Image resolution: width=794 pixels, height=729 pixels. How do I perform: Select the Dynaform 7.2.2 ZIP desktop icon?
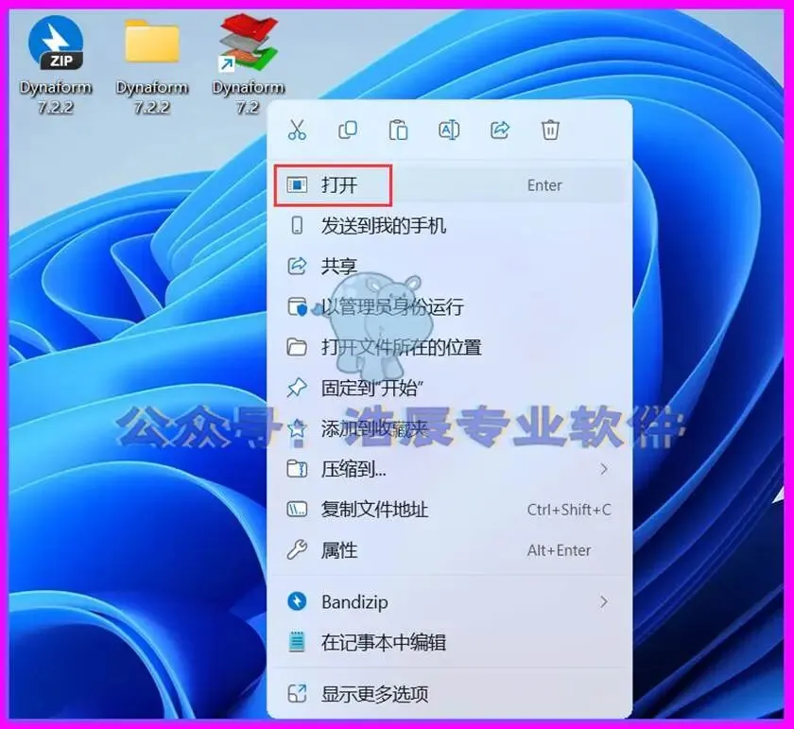(x=56, y=63)
